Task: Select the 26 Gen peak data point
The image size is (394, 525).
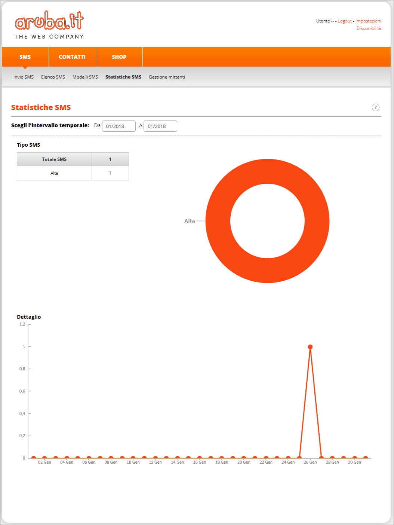Action: tap(310, 347)
